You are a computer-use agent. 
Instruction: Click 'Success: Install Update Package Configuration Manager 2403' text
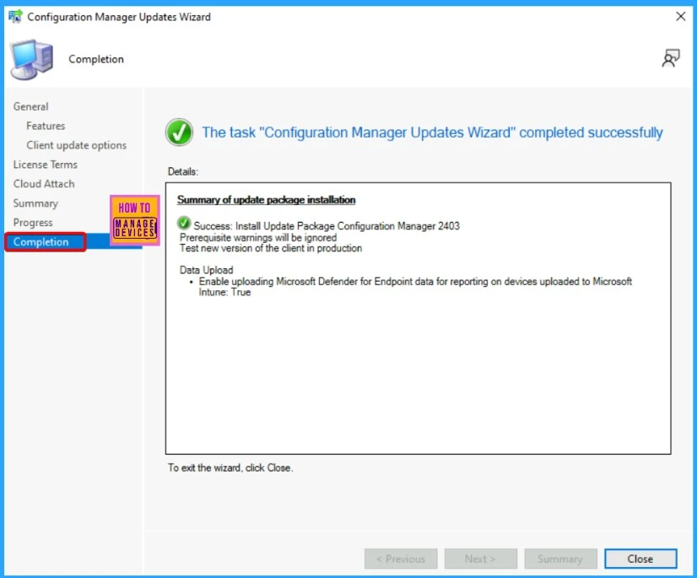coord(327,226)
